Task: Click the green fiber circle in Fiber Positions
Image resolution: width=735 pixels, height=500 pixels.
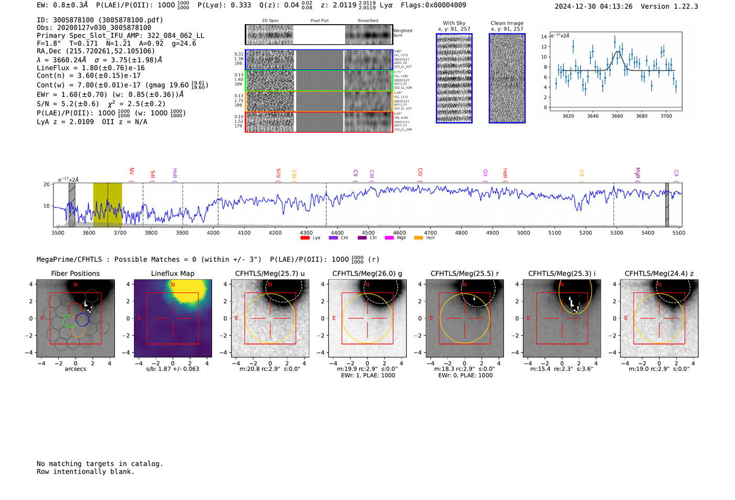Action: pos(70,321)
